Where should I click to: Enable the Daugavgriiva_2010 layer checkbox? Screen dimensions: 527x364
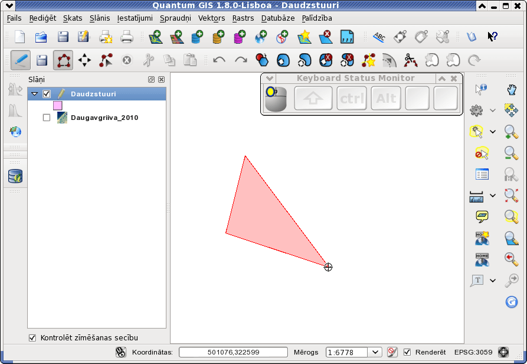(x=47, y=118)
